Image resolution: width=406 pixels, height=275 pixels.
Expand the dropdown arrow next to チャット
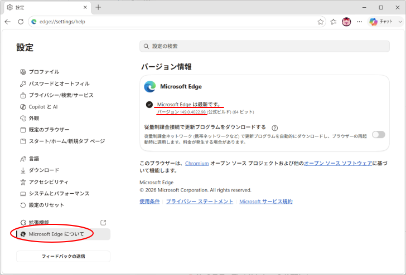(x=400, y=22)
